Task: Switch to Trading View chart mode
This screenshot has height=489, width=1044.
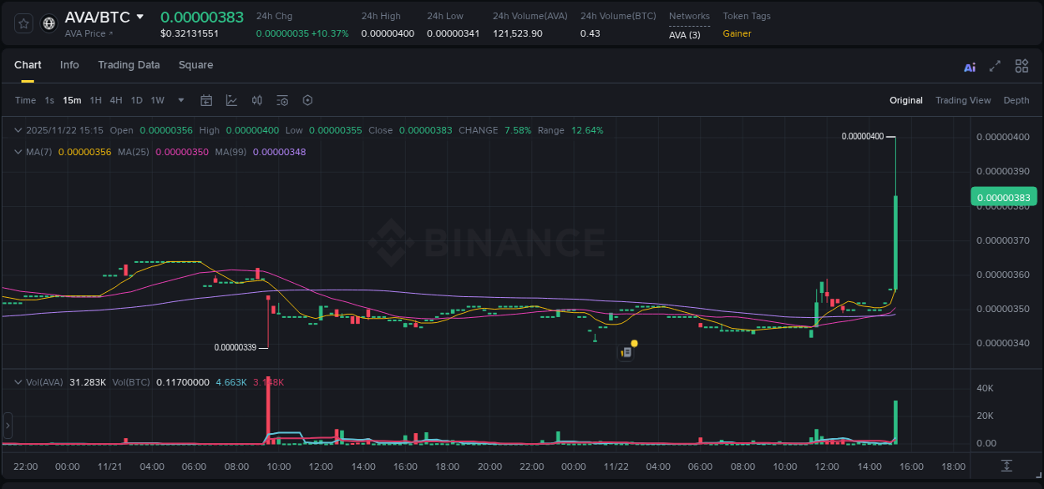Action: pyautogui.click(x=963, y=99)
